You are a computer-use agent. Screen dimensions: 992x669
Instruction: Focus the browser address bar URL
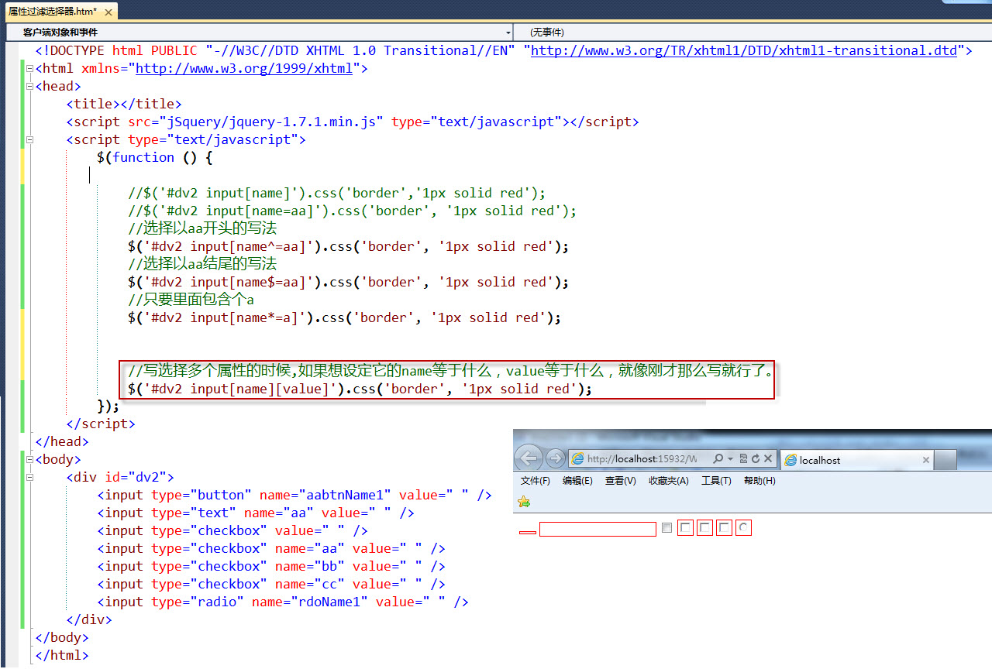pyautogui.click(x=642, y=459)
